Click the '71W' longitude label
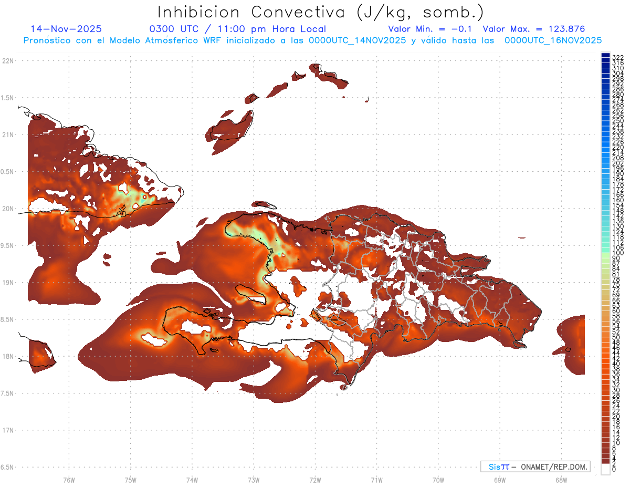The image size is (630, 487). click(376, 480)
